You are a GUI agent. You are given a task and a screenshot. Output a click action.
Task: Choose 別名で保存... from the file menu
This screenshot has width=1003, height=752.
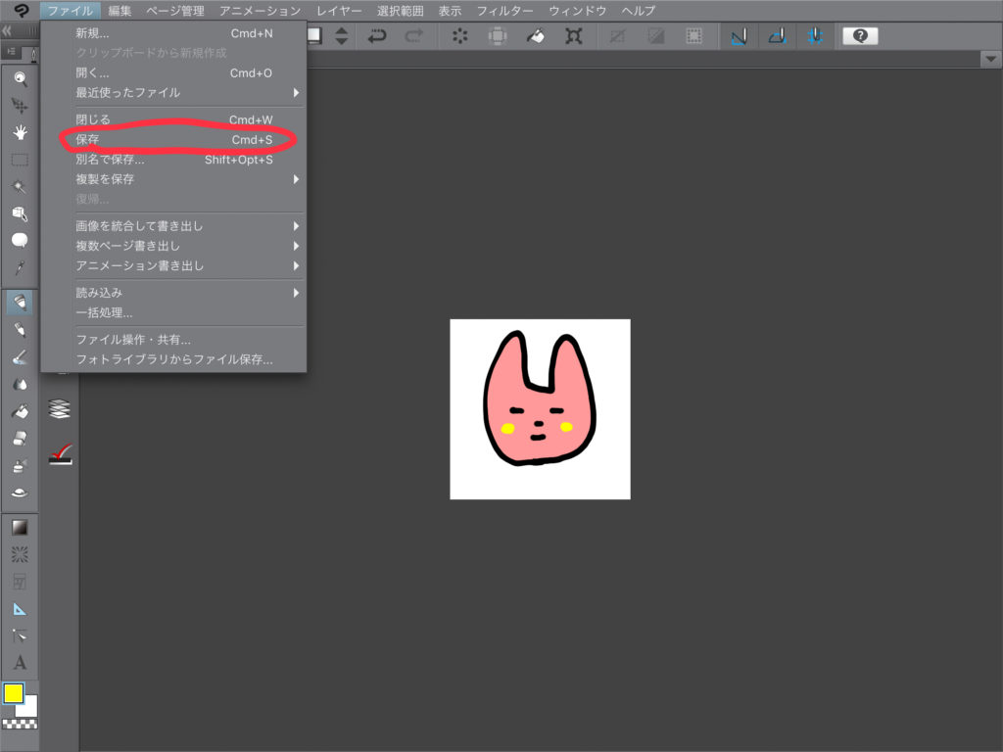pos(174,160)
